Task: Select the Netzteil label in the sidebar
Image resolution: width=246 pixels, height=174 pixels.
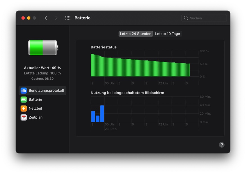Action: click(35, 108)
